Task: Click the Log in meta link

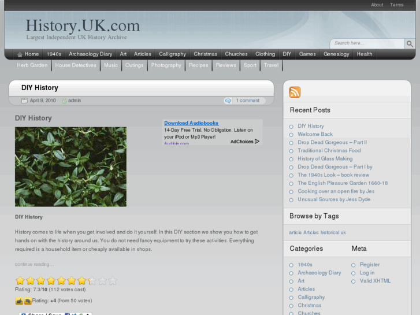Action: point(367,273)
